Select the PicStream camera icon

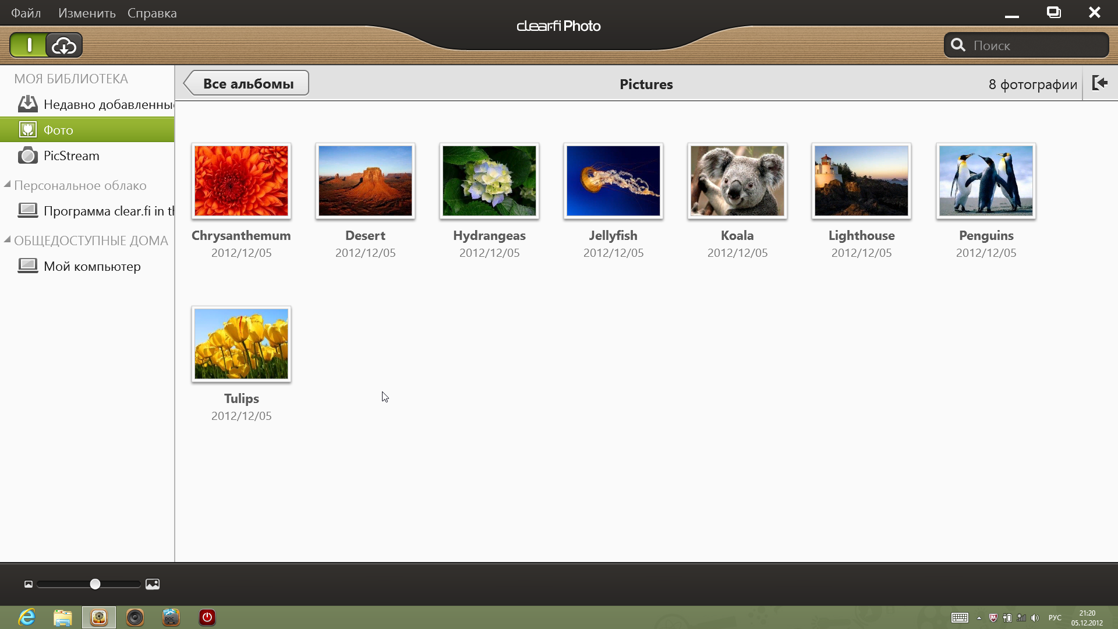click(27, 156)
